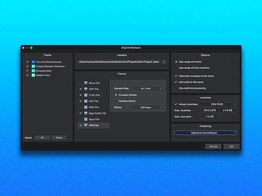This screenshot has width=262, height=196.
Task: Click the Europaendlos track icon
Action: (x=33, y=71)
